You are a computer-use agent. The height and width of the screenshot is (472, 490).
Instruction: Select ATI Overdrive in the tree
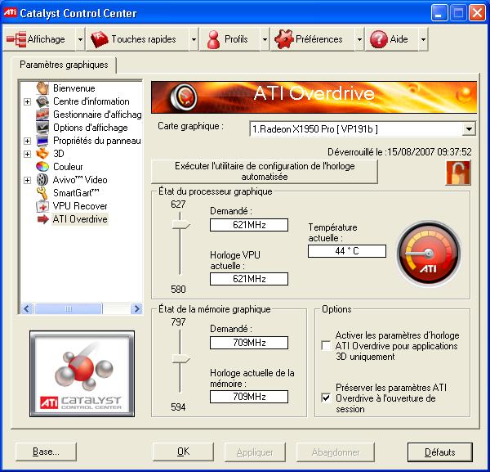click(x=80, y=219)
